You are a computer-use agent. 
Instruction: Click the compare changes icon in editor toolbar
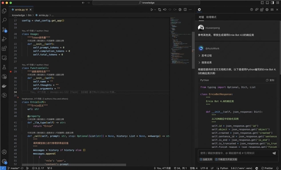pyautogui.click(x=160, y=9)
